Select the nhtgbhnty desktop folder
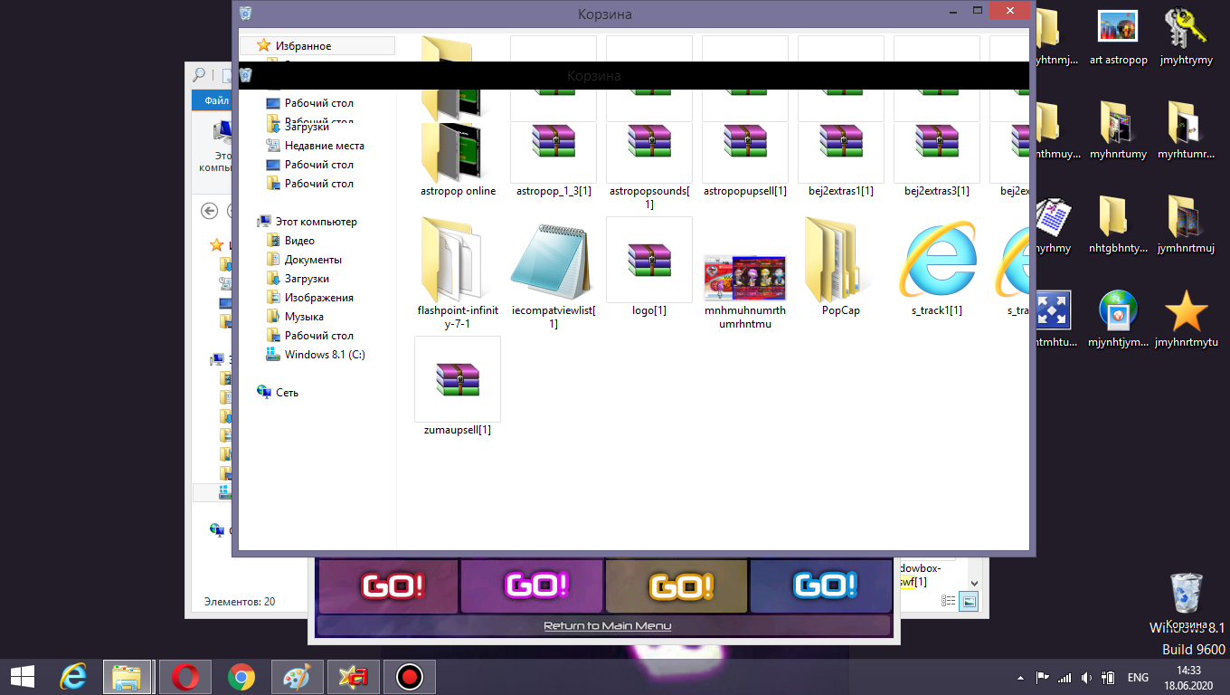Viewport: 1230px width, 695px height. (1118, 224)
